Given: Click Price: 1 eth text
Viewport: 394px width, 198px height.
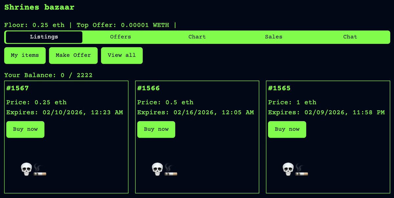Looking at the screenshot, I should click(x=292, y=102).
